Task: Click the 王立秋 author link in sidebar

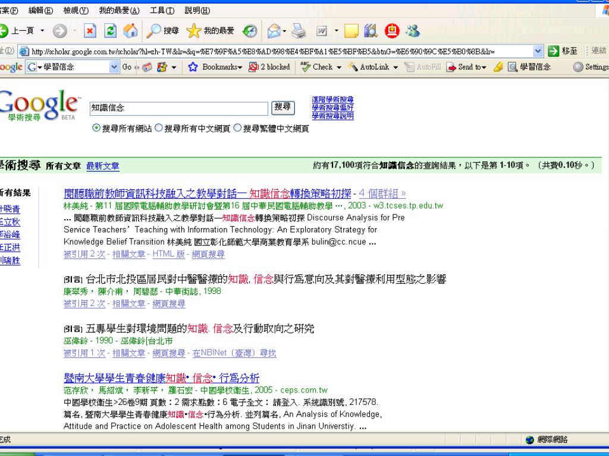Action: click(x=10, y=222)
